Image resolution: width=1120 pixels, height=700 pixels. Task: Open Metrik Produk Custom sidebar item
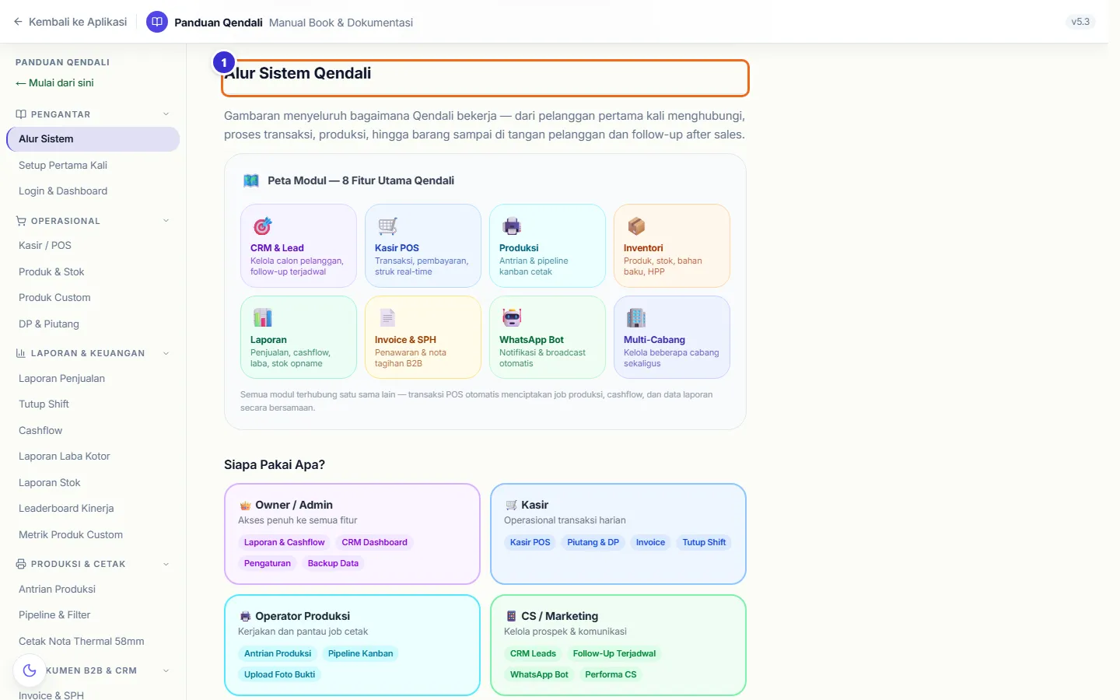[x=93, y=534]
